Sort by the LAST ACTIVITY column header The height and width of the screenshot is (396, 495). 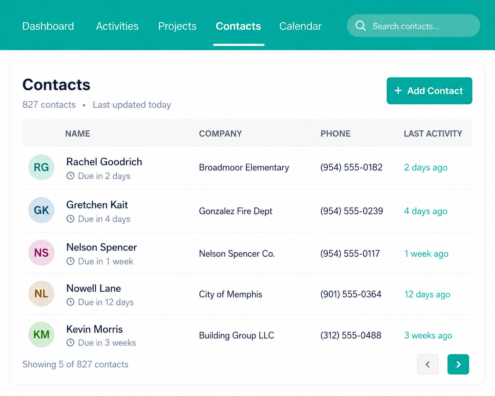[433, 134]
